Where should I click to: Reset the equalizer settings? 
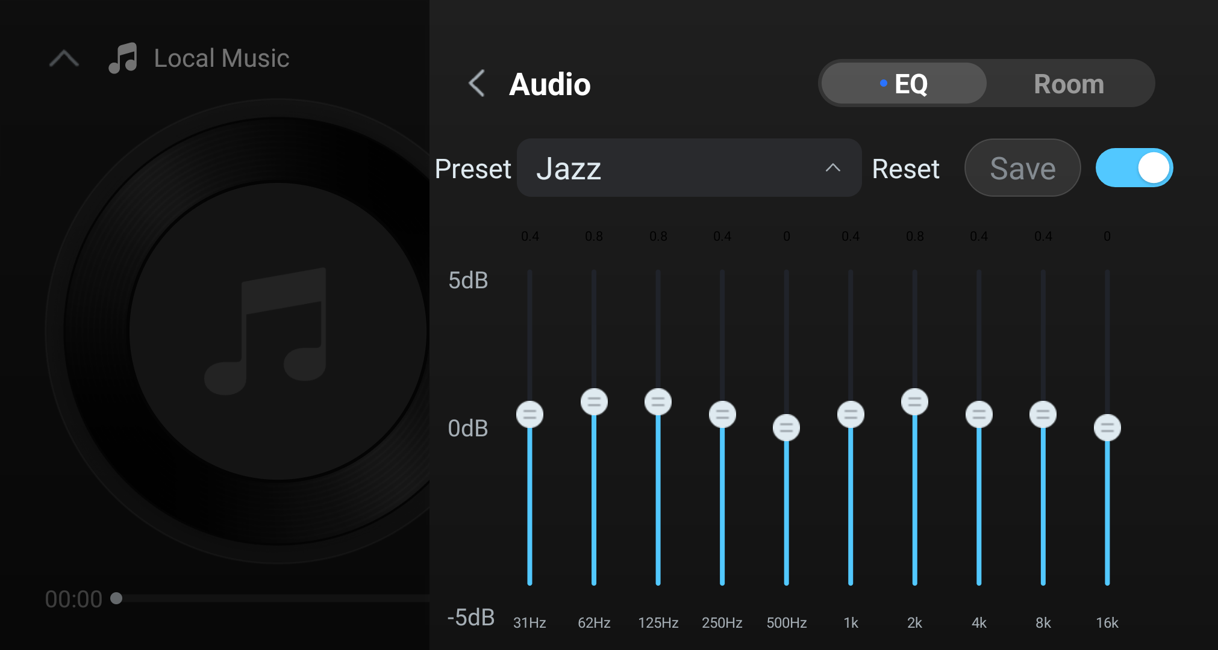tap(905, 169)
